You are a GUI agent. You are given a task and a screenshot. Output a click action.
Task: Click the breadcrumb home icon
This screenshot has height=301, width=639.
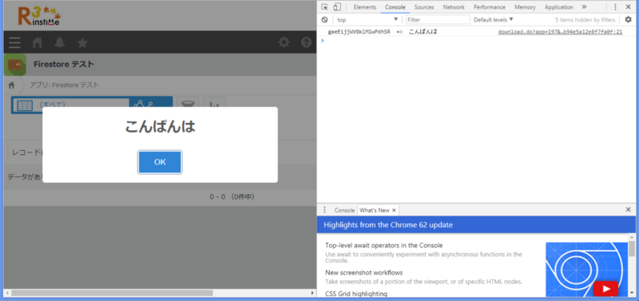[11, 85]
